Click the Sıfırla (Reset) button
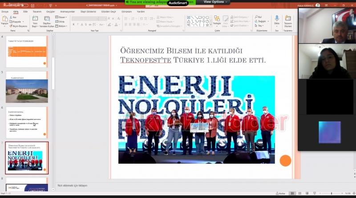This screenshot has height=198, width=356. [x=60, y=22]
